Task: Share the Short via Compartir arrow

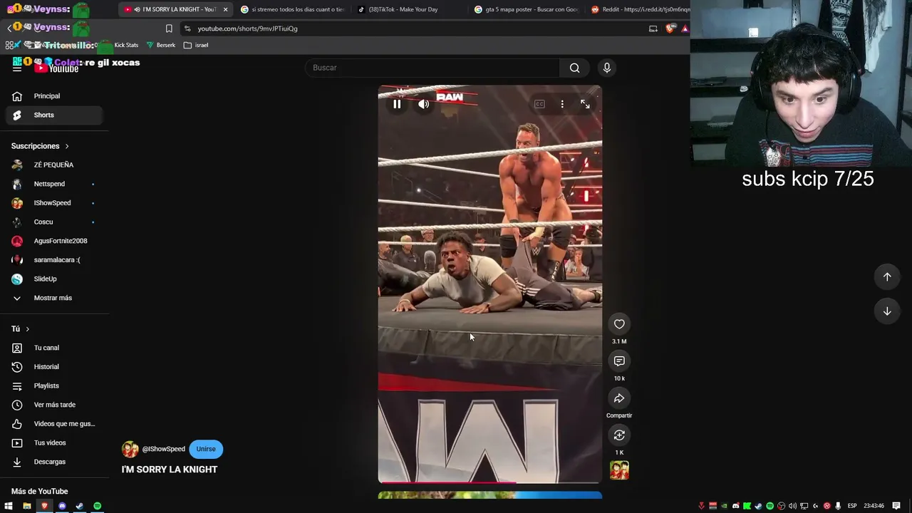Action: coord(619,398)
